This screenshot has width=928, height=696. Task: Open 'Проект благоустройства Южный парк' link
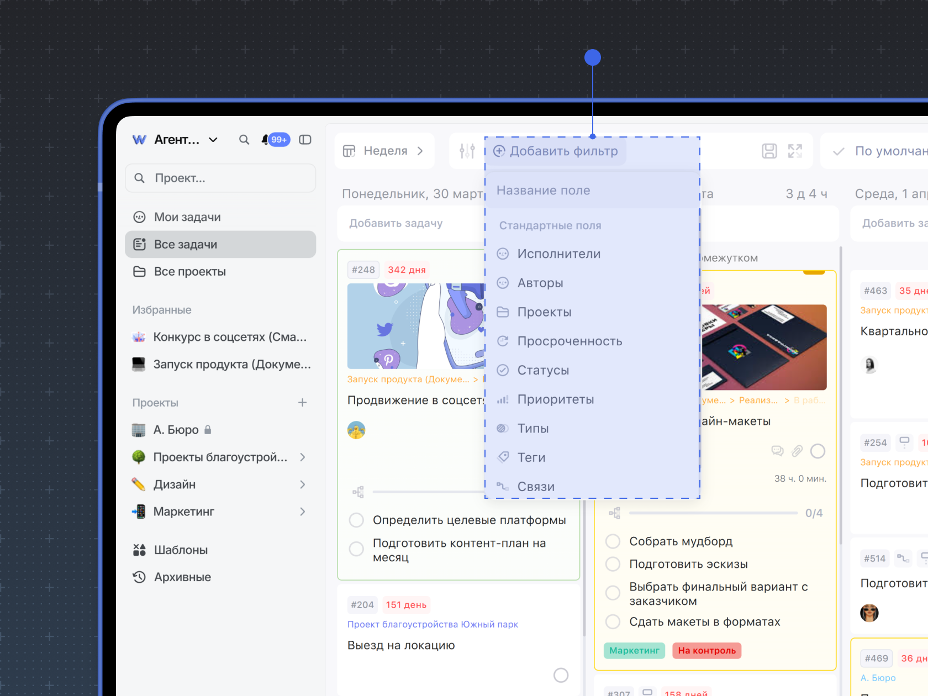[x=433, y=624]
